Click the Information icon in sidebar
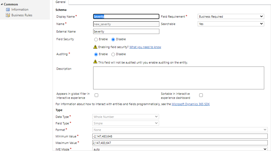Viewport: 271px width, 151px height. pyautogui.click(x=8, y=10)
